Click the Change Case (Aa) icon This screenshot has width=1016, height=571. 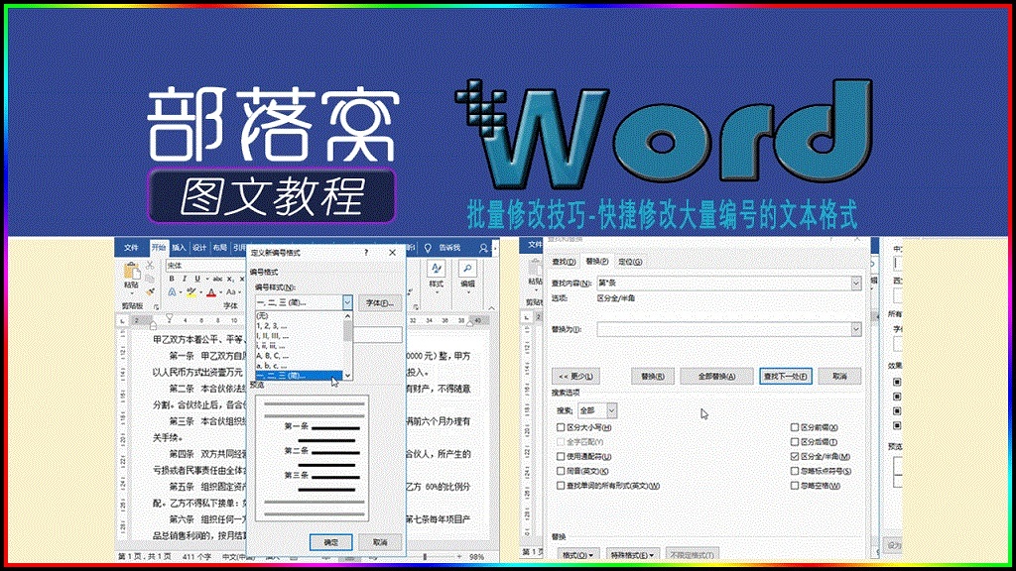pyautogui.click(x=230, y=292)
